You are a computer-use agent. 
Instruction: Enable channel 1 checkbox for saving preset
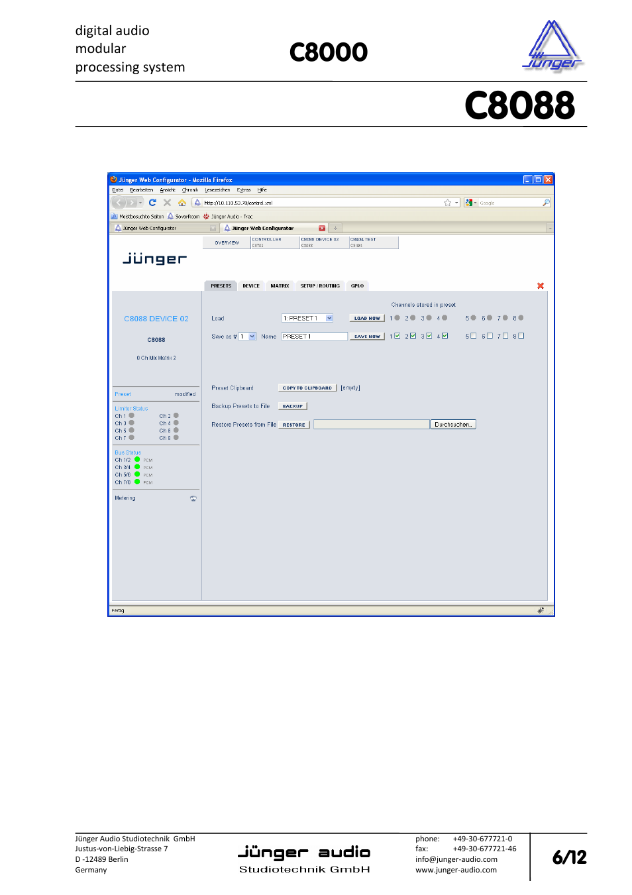(397, 336)
